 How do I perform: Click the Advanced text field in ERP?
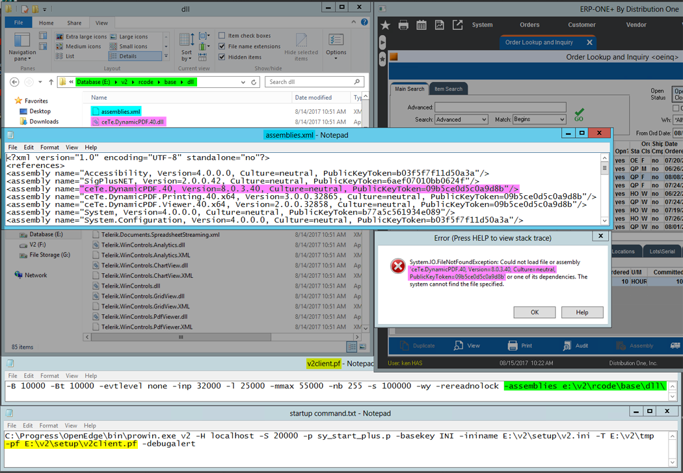pyautogui.click(x=500, y=107)
